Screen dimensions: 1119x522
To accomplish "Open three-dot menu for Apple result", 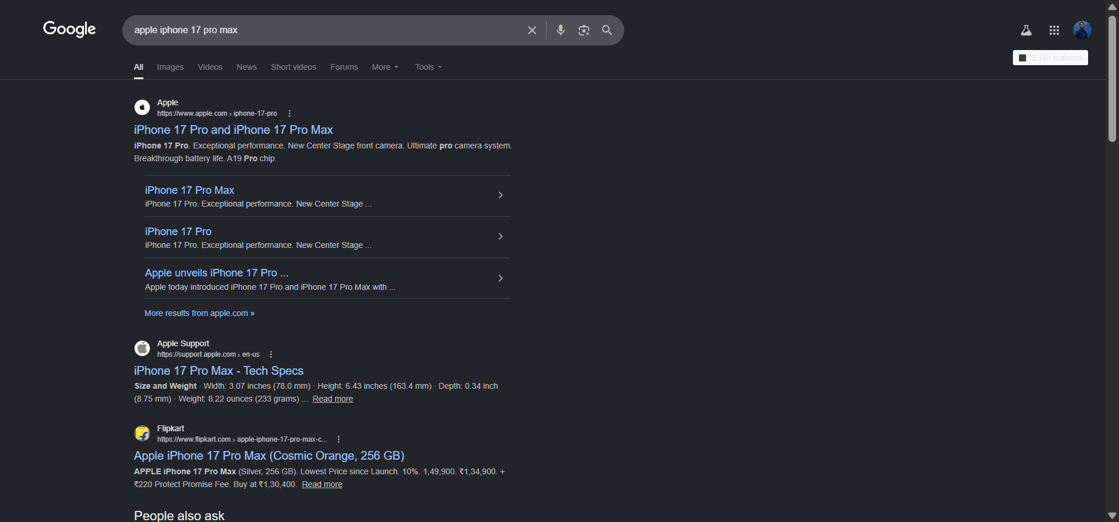I will tap(290, 113).
